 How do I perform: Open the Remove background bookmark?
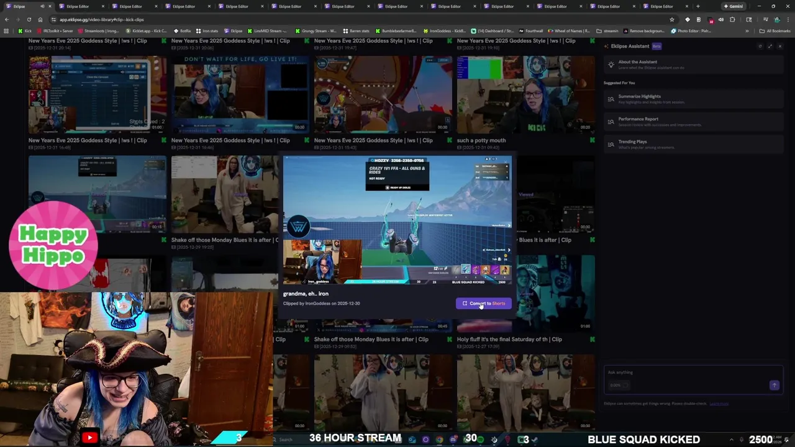click(643, 30)
